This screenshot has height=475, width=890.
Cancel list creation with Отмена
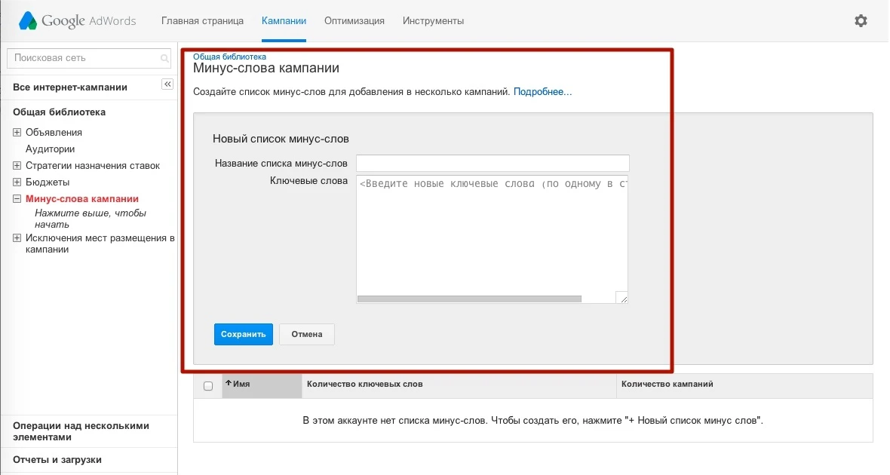click(306, 334)
